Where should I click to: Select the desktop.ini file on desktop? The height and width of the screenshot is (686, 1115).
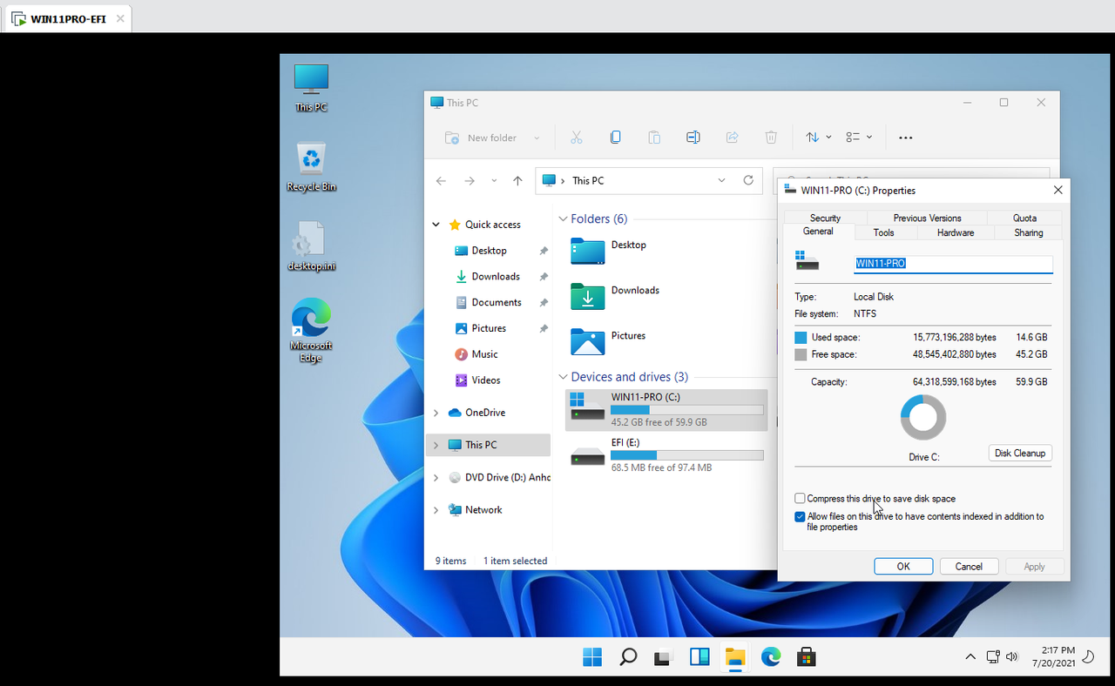[x=311, y=246]
